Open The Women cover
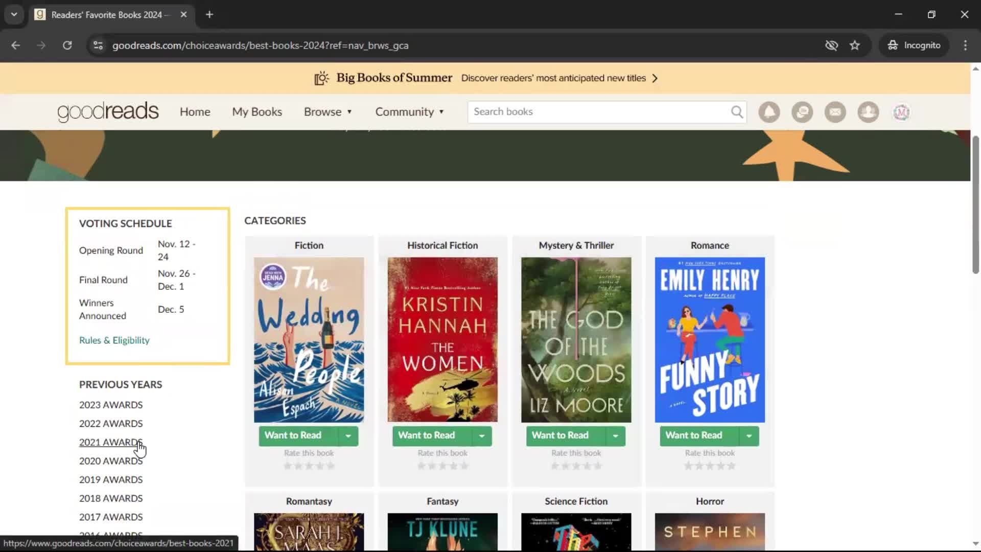The width and height of the screenshot is (981, 552). 442,340
